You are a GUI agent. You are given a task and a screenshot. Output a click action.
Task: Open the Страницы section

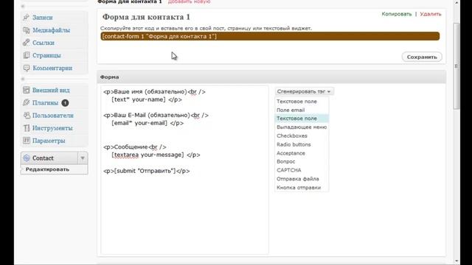click(x=46, y=55)
